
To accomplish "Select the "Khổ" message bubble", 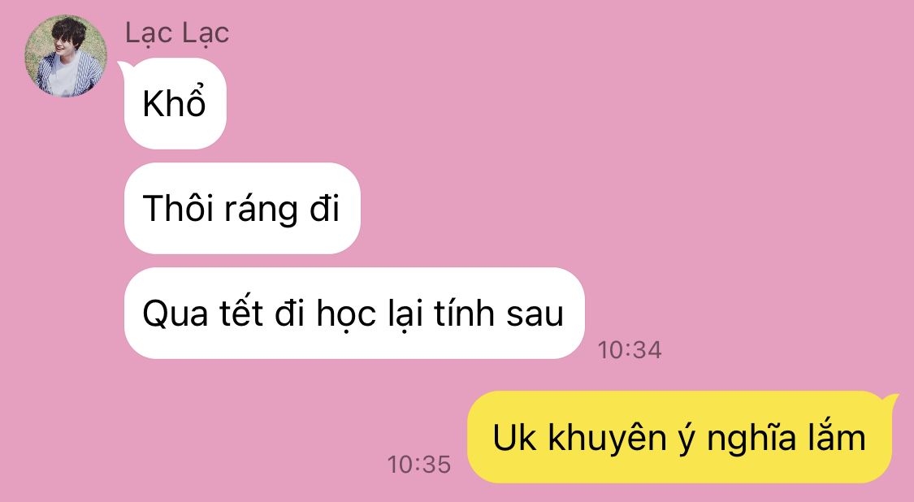I will coord(175,104).
